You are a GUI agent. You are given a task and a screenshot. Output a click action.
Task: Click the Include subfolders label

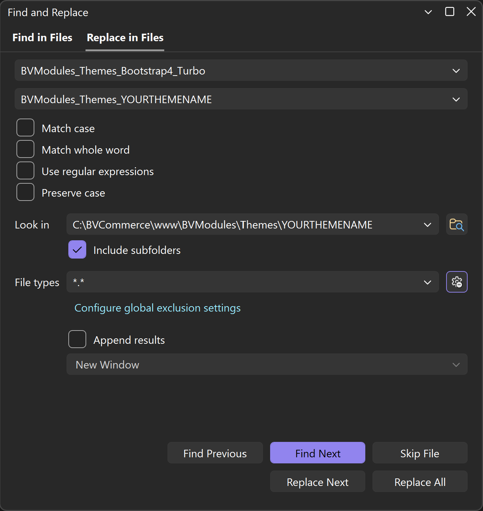pyautogui.click(x=137, y=250)
